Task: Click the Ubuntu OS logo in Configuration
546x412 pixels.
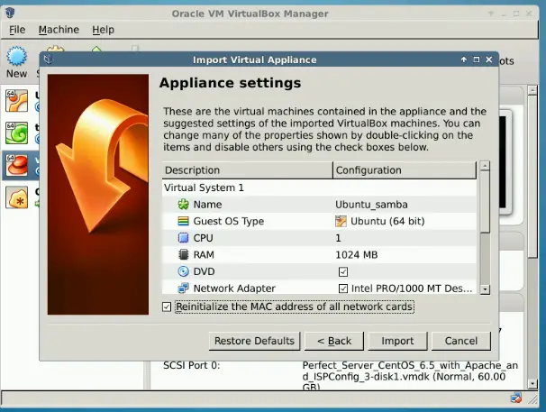Action: click(x=341, y=221)
